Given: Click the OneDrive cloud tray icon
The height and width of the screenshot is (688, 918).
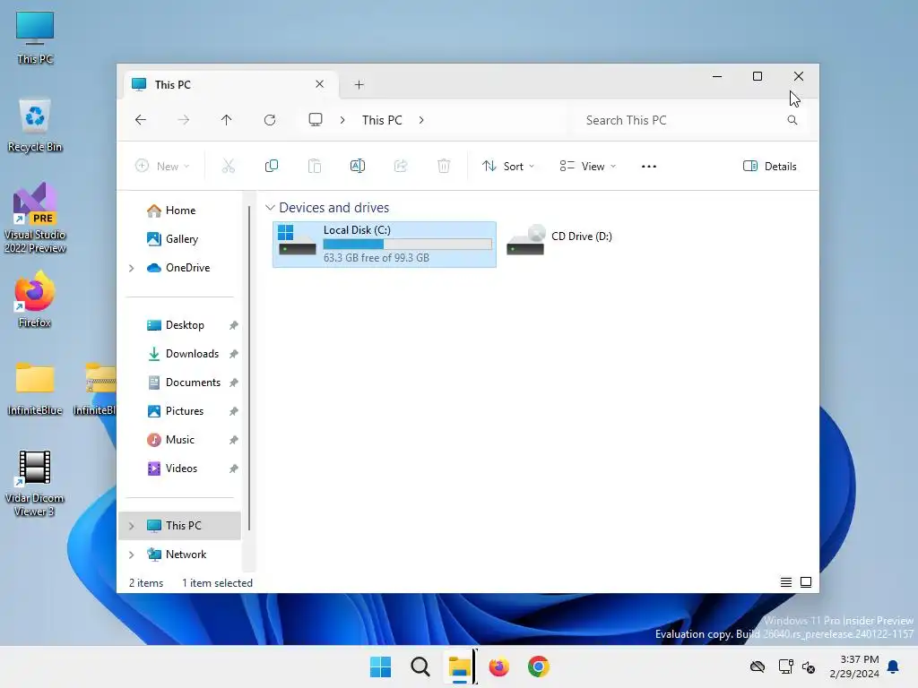Looking at the screenshot, I should 758,666.
